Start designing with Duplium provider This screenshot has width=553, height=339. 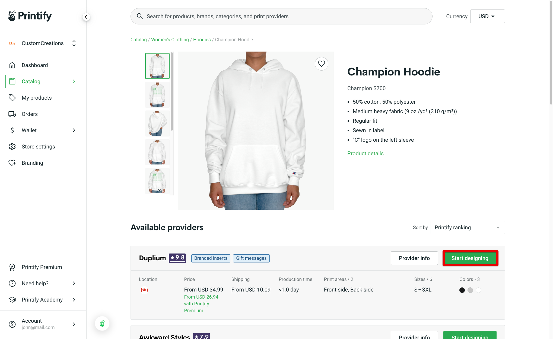pyautogui.click(x=470, y=258)
